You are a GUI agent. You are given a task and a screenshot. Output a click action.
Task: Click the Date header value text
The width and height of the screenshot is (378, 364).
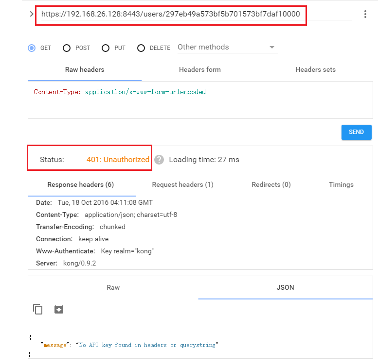coord(105,203)
